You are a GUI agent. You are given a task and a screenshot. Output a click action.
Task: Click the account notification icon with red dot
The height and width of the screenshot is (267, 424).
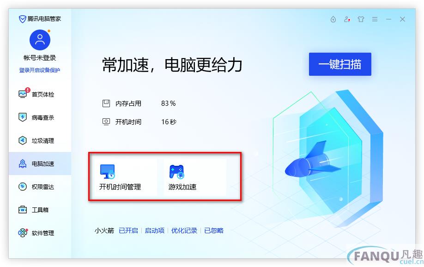(x=347, y=19)
